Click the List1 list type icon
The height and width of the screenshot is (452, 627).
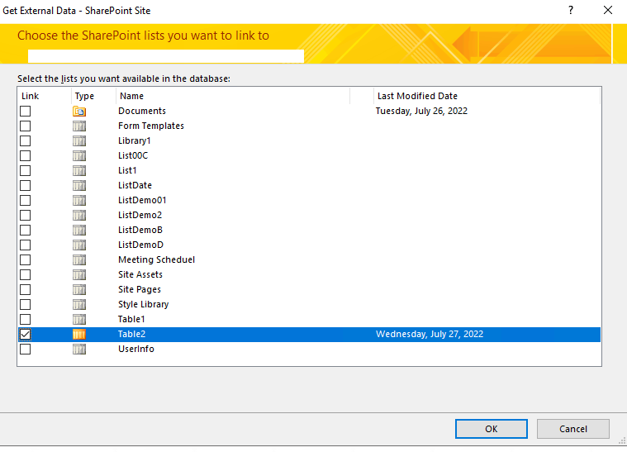(x=79, y=170)
